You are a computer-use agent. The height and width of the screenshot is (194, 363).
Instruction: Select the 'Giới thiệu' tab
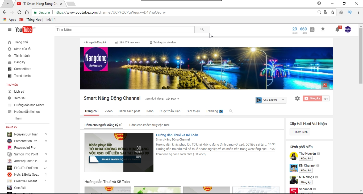click(x=193, y=111)
